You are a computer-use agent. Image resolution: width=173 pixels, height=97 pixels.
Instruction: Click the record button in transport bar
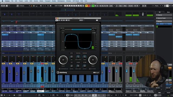104,95
